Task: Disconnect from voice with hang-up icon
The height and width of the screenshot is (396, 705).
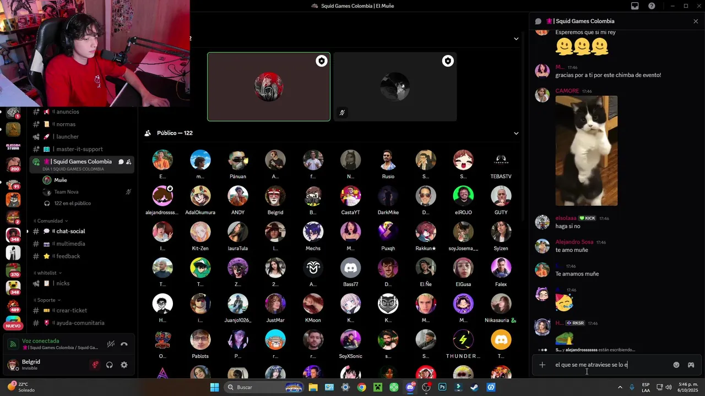Action: click(124, 344)
